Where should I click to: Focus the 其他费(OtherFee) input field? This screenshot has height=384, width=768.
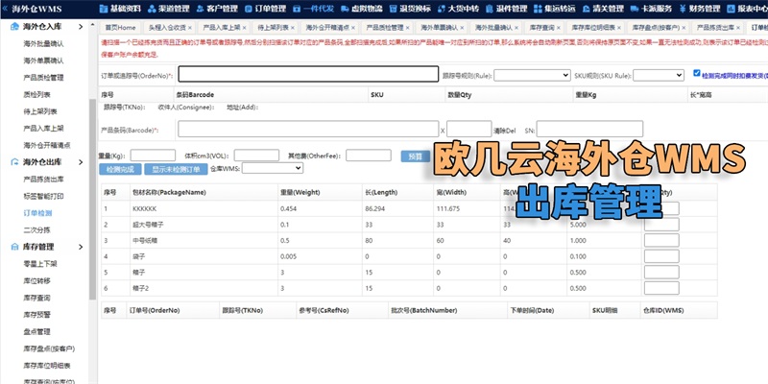point(369,156)
